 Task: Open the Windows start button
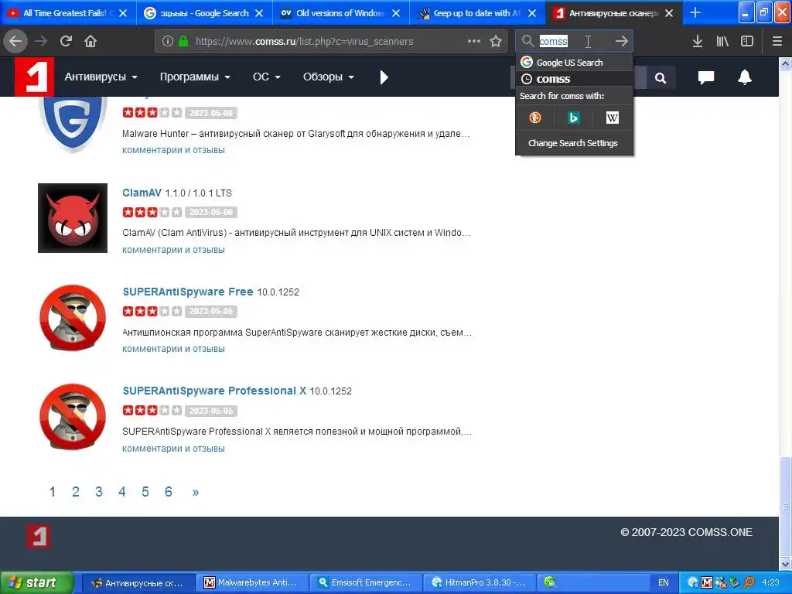(x=36, y=582)
